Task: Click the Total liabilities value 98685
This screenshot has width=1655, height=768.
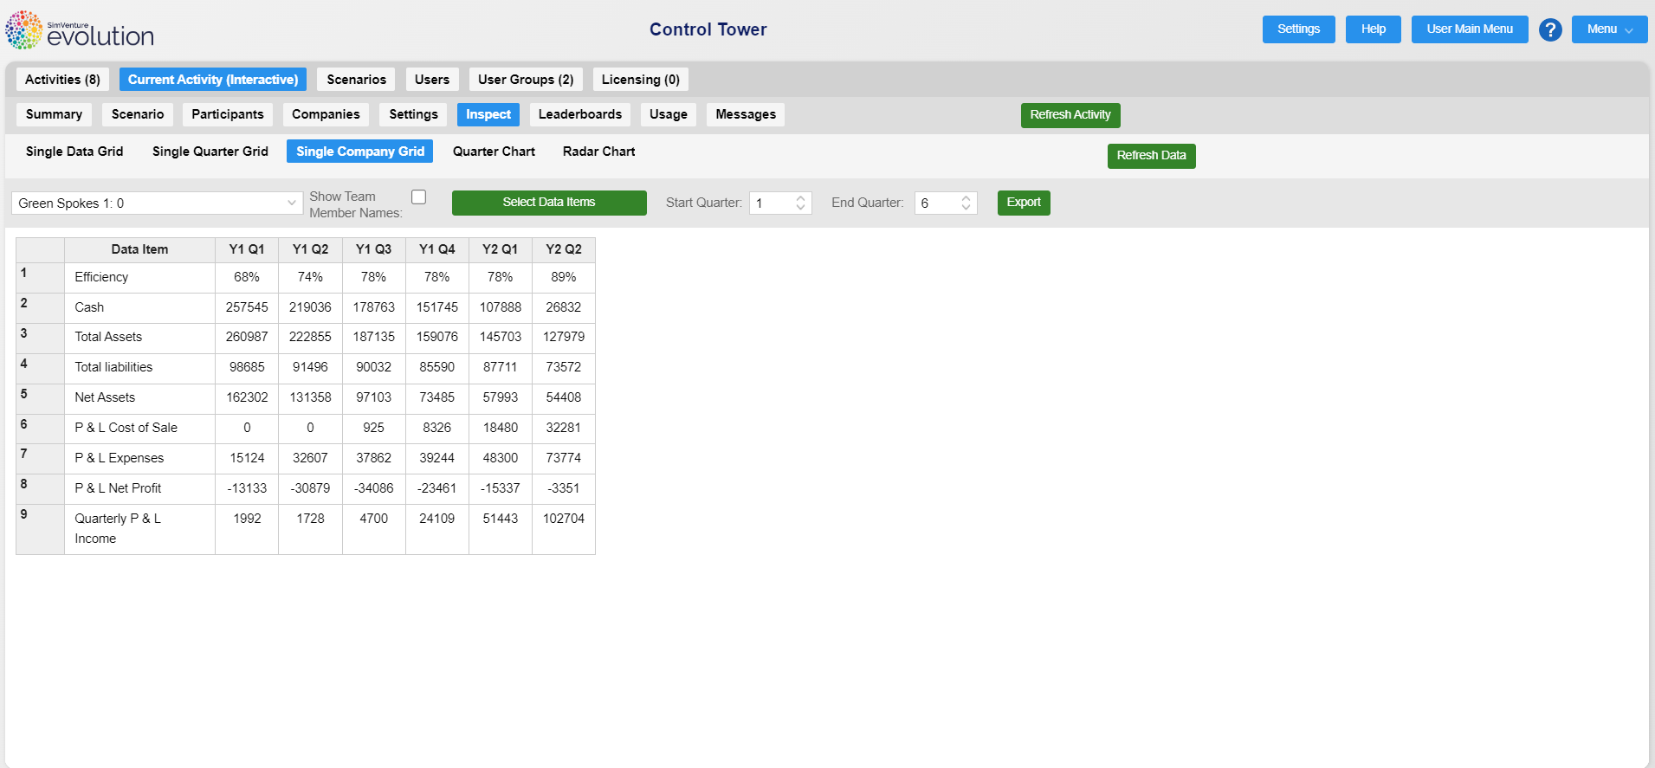Action: [x=247, y=367]
